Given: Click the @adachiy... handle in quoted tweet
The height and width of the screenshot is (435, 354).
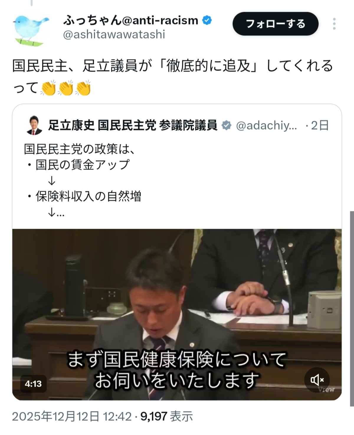Looking at the screenshot, I should pos(267,125).
